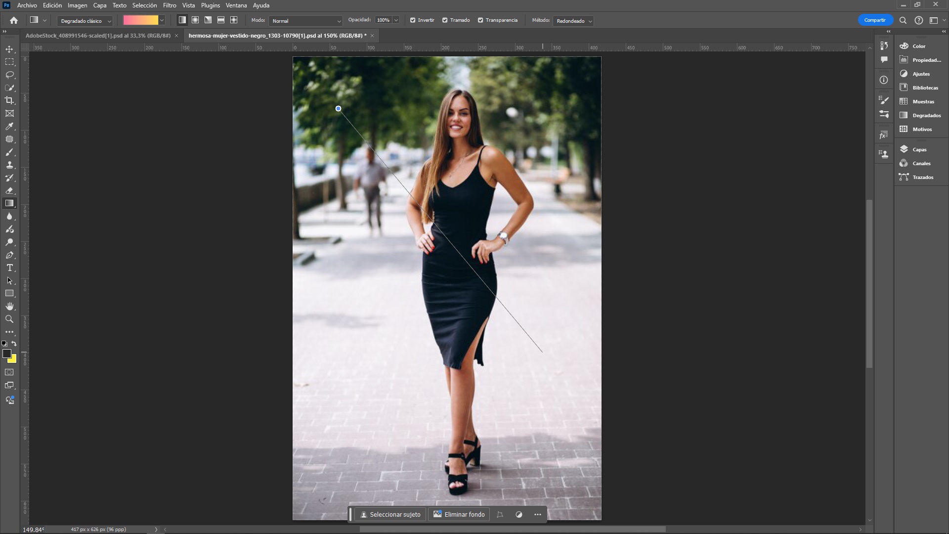
Task: Toggle Quick Mask mode
Action: pos(9,372)
